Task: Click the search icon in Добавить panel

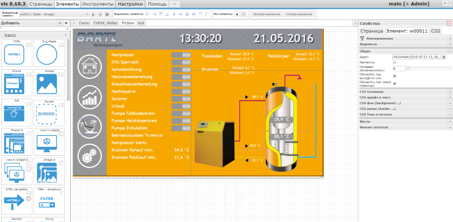Action: [x=60, y=23]
